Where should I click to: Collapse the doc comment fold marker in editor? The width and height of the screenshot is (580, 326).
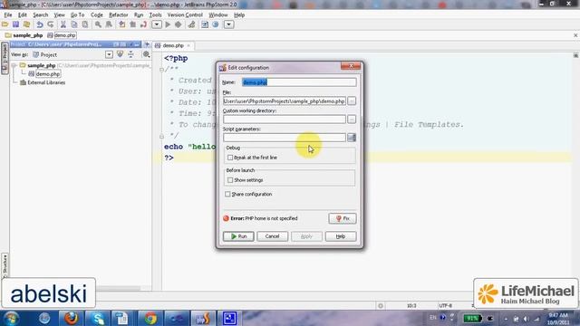click(161, 69)
